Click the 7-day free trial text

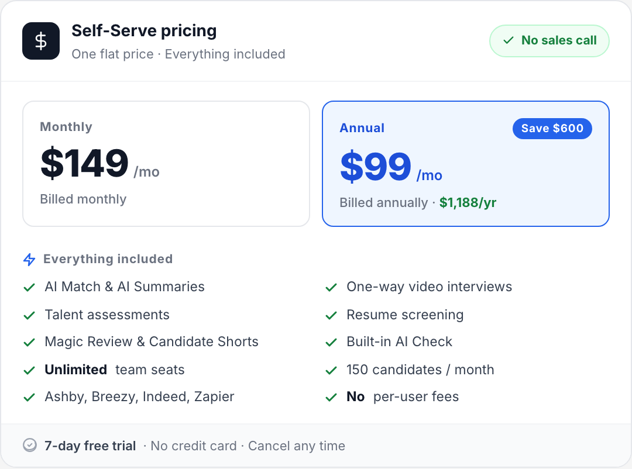90,446
